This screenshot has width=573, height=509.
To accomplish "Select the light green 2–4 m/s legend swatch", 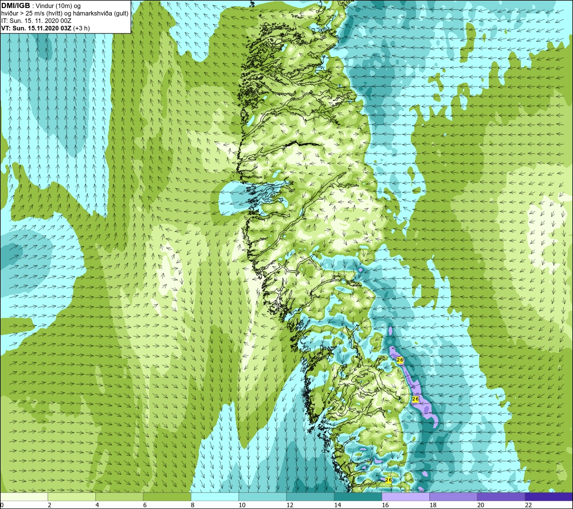I will pos(72,496).
